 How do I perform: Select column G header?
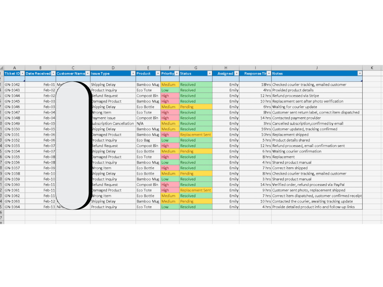[x=196, y=68]
